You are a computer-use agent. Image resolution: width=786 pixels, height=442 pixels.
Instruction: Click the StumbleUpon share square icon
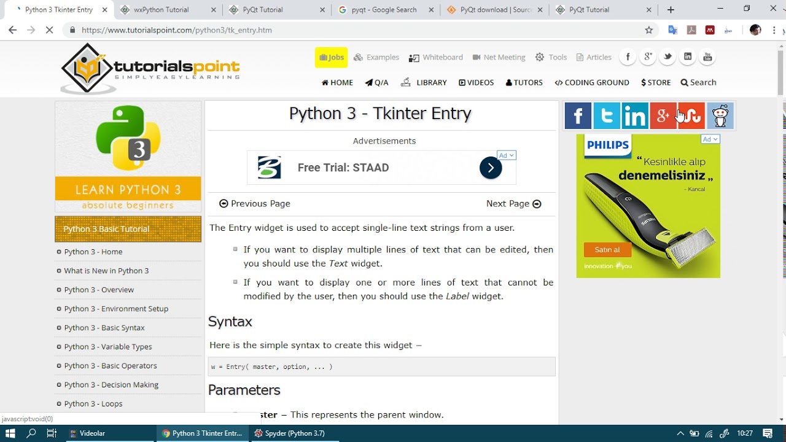(x=691, y=116)
